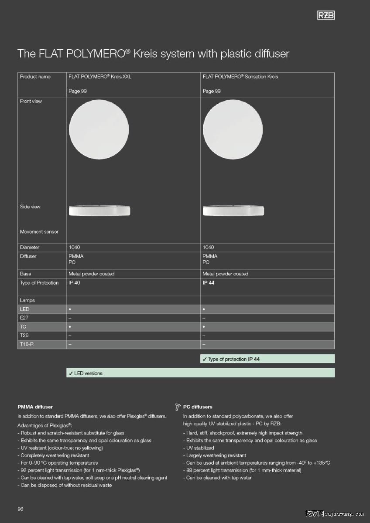Click '92 percent light transmission' line
The height and width of the screenshot is (523, 370).
[79, 470]
